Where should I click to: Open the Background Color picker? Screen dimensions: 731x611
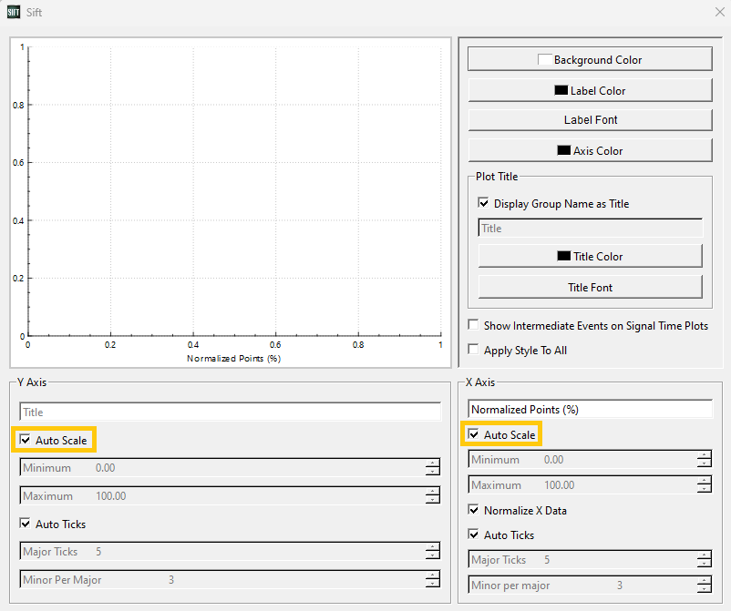click(590, 59)
